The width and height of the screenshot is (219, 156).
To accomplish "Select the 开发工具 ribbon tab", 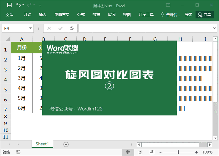I will 146,15.
